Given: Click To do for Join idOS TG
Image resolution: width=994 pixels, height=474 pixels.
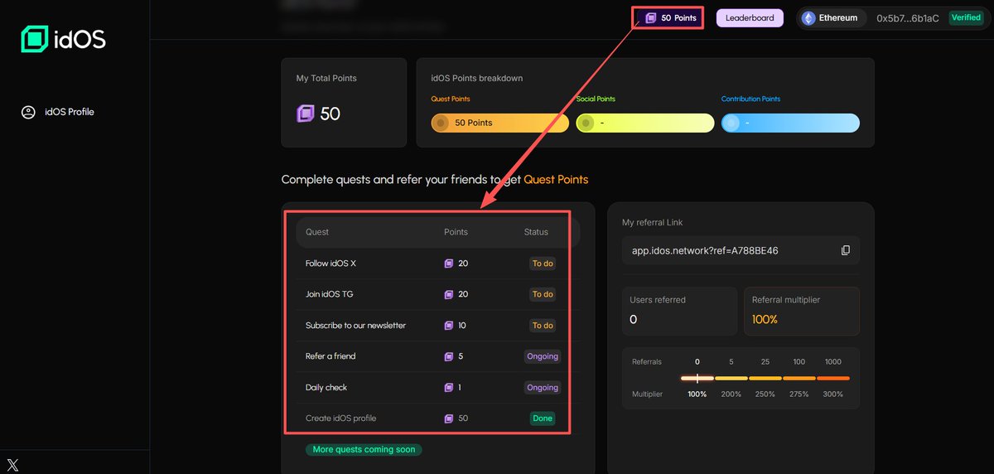Looking at the screenshot, I should pos(543,294).
